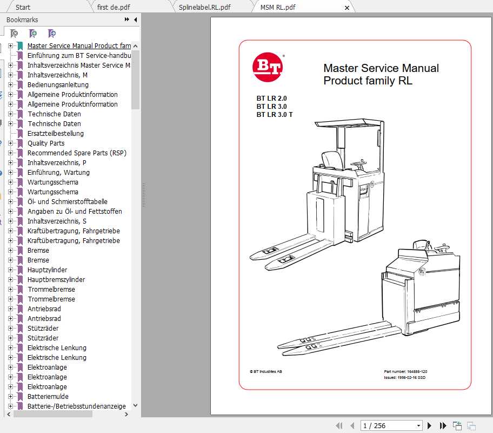Open the Ersatzteilbestellung bookmark

[56, 134]
